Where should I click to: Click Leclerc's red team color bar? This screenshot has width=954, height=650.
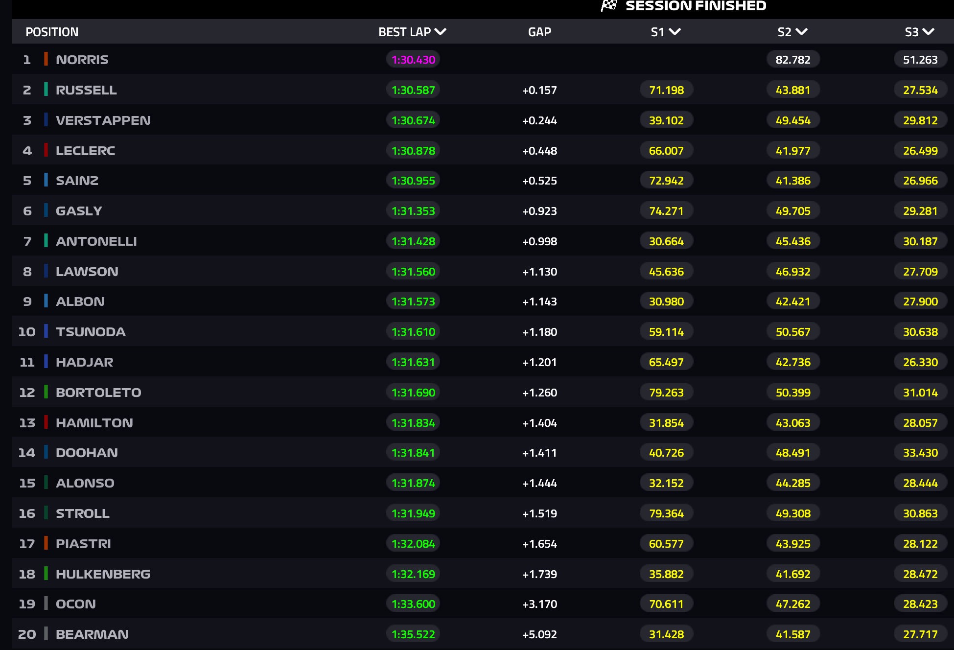(x=46, y=150)
